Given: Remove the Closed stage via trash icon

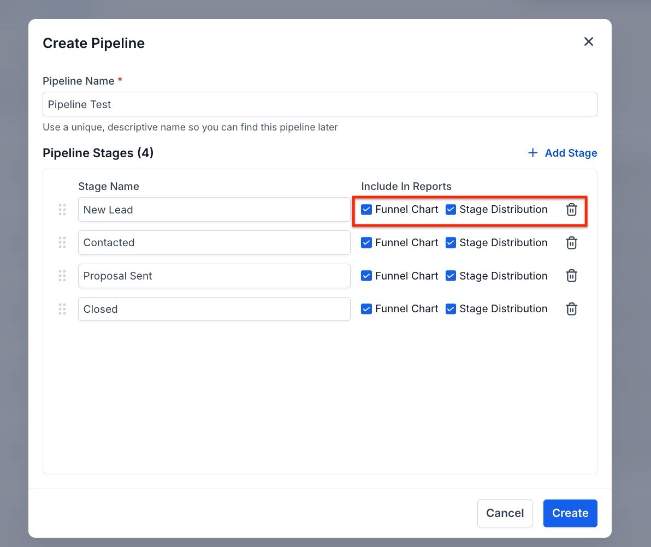Looking at the screenshot, I should 571,309.
